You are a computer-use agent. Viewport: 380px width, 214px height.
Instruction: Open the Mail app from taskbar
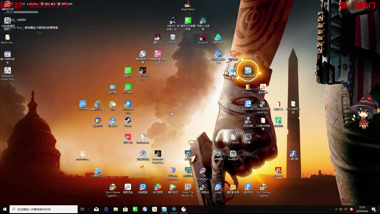[96, 209]
